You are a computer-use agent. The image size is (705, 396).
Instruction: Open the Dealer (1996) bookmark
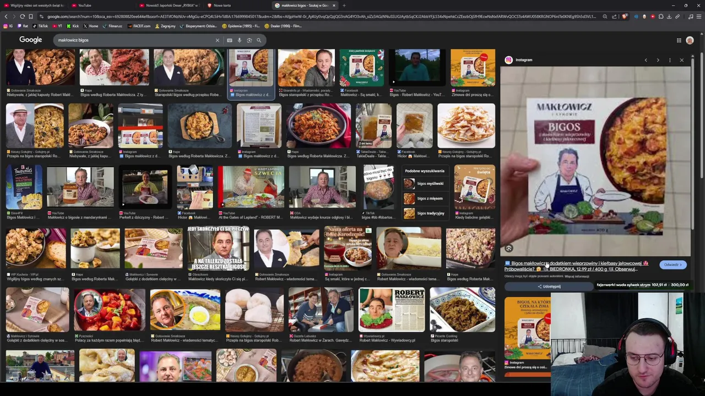(283, 26)
